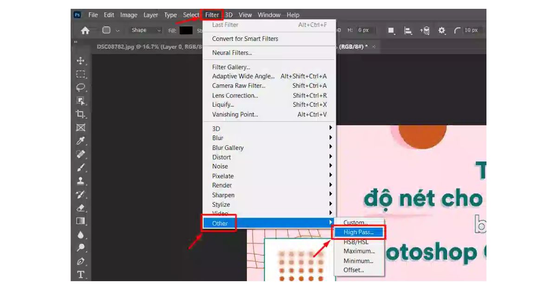Choose High Pass from Other submenu
This screenshot has width=557, height=290.
(x=359, y=232)
